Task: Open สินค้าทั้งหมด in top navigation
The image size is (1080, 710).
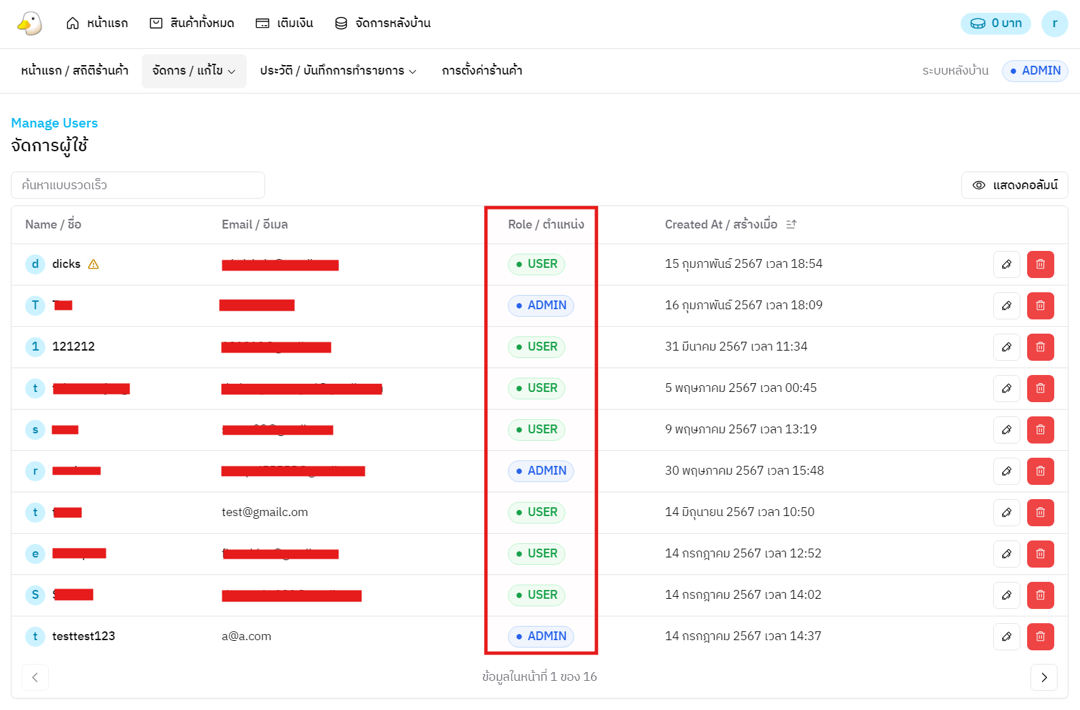Action: pyautogui.click(x=192, y=23)
